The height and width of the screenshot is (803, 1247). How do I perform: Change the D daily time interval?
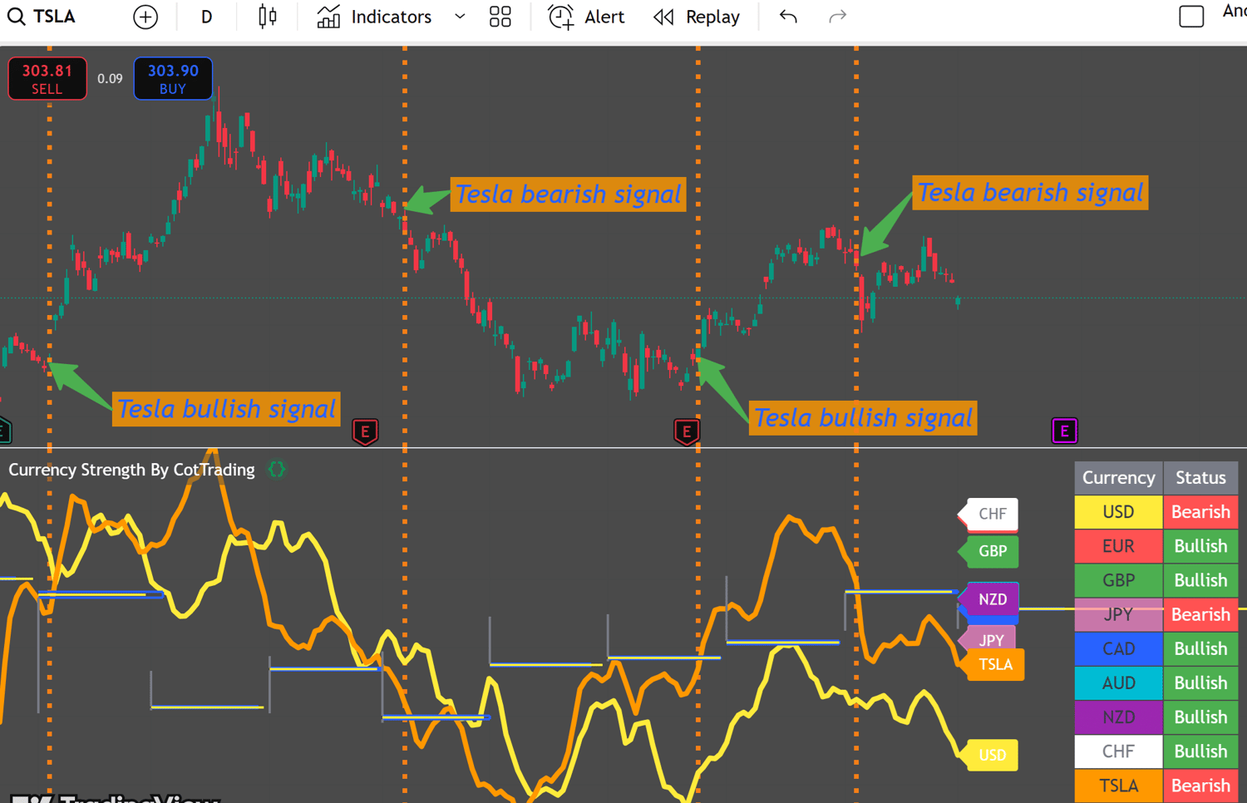206,17
